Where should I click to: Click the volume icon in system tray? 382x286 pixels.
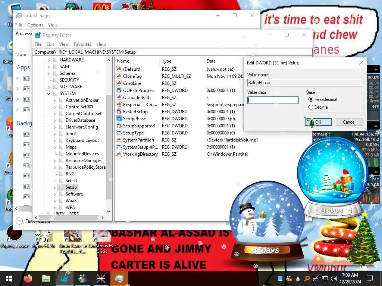[x=334, y=279]
